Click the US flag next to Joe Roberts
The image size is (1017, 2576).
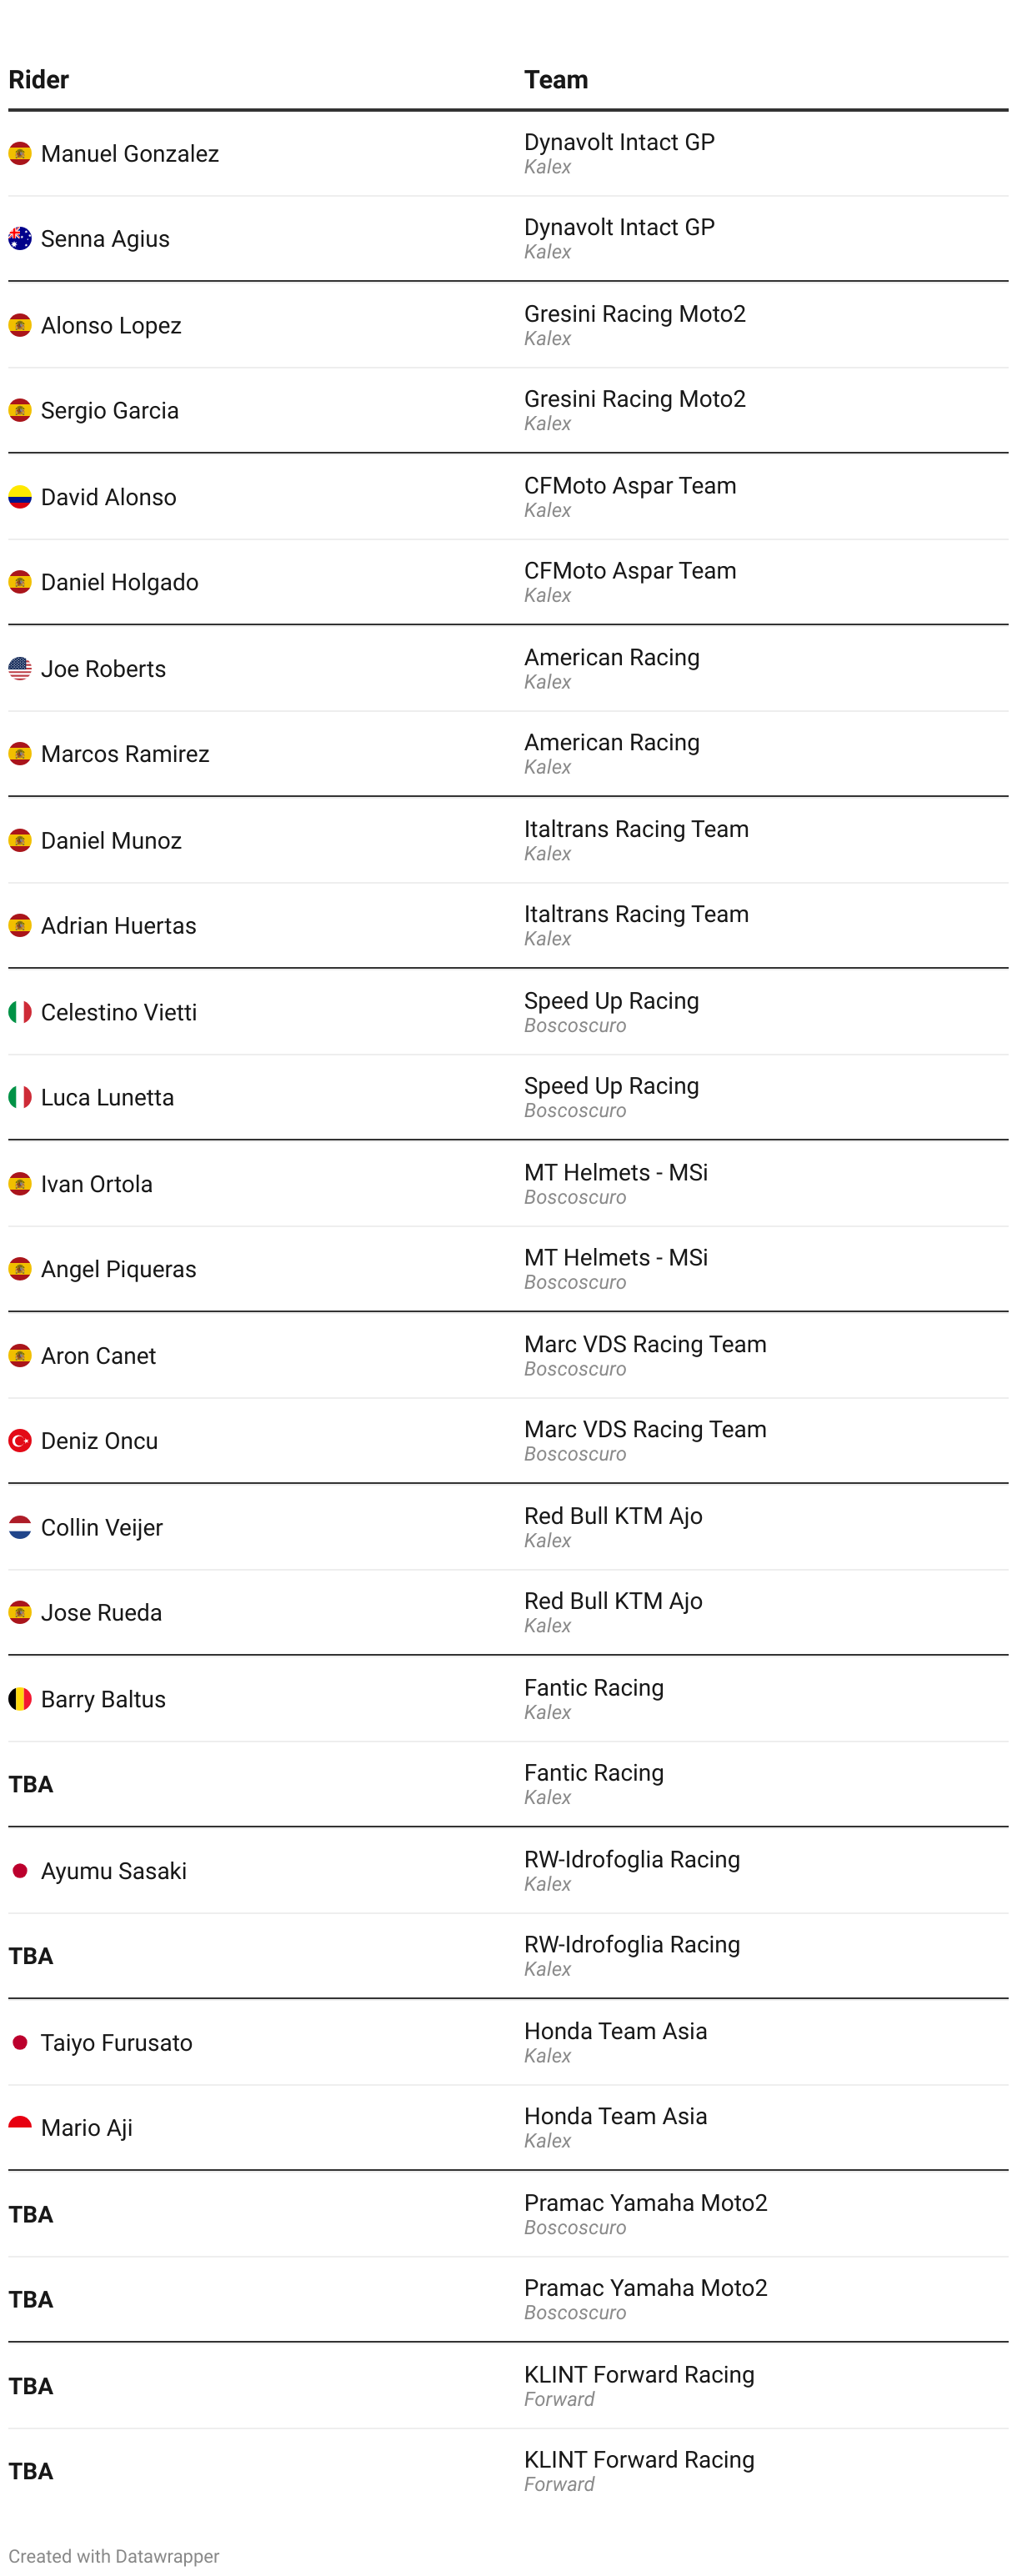20,669
